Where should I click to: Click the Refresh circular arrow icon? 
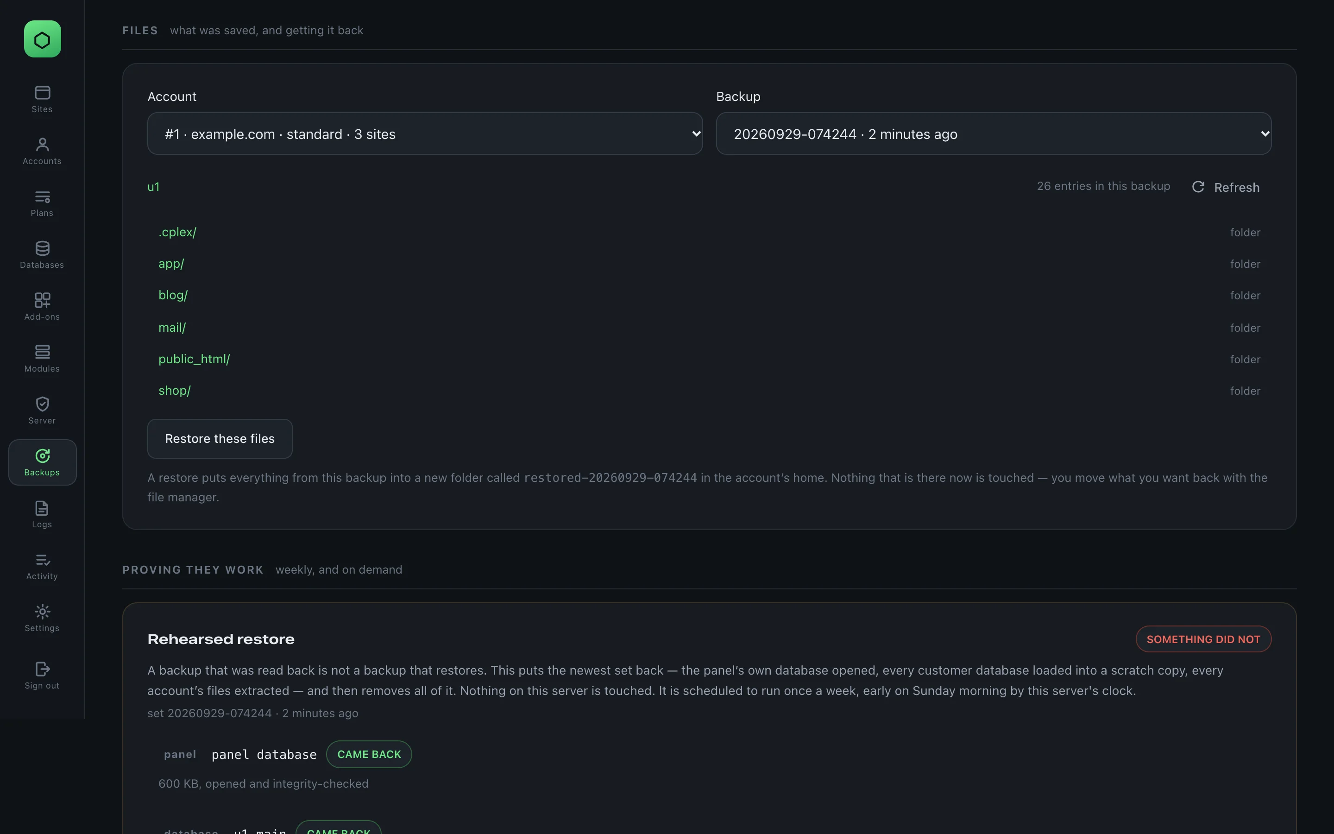click(x=1198, y=187)
